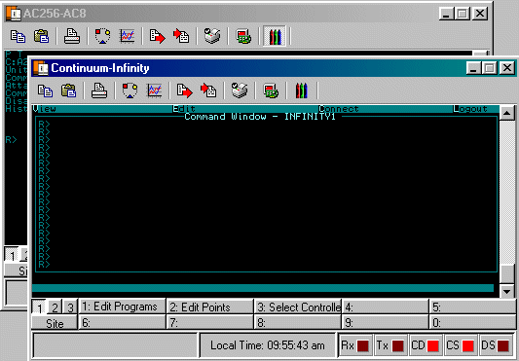
Task: Click the DS status indicator
Action: (496, 345)
